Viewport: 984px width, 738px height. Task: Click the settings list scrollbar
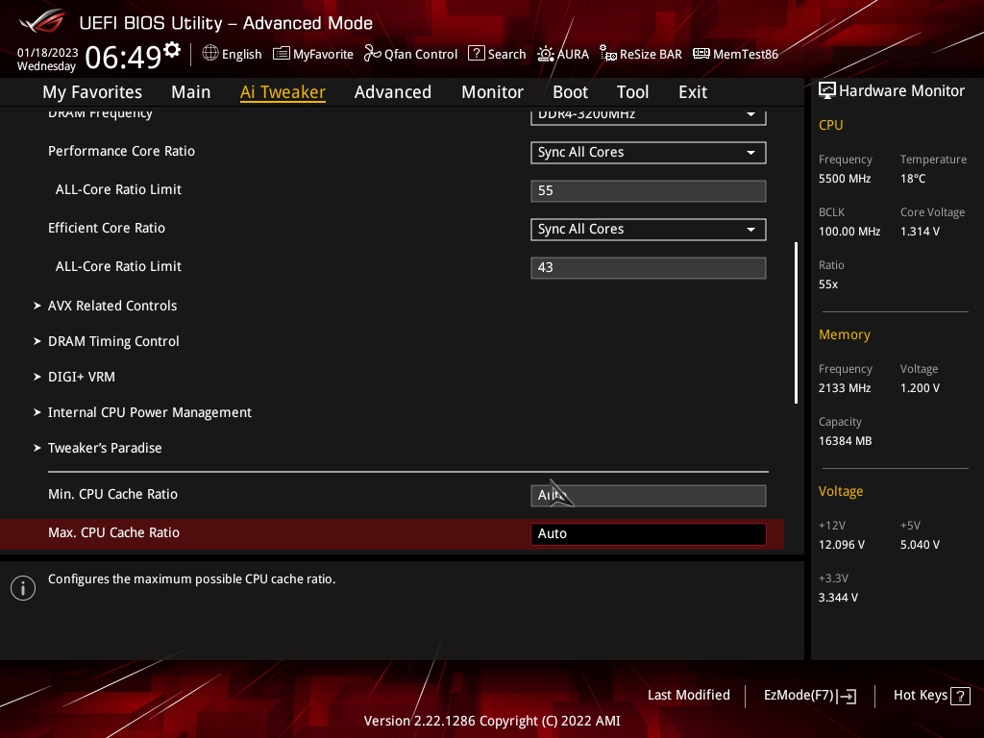(x=796, y=323)
